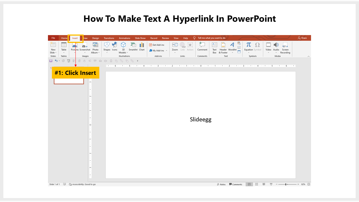Viewport: 359px width, 202px height.
Task: Click Get Add-ins
Action: [x=157, y=45]
